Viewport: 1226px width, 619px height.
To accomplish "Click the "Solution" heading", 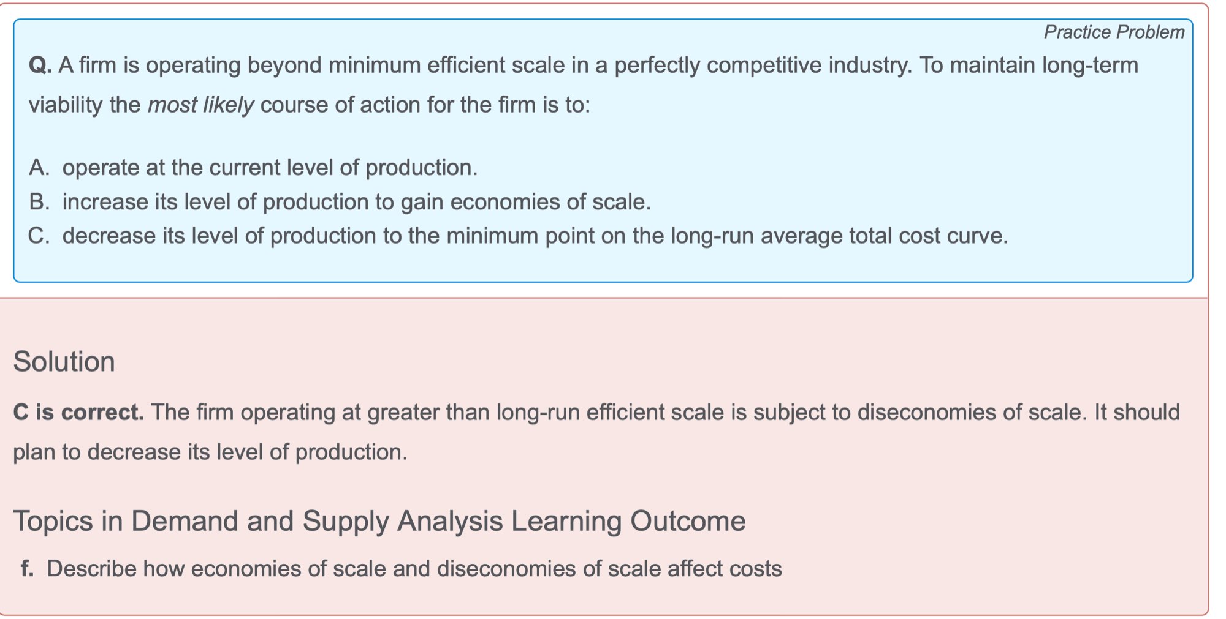I will tap(64, 362).
